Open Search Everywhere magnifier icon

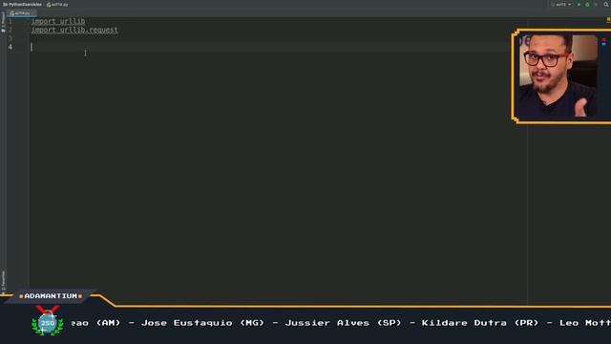[606, 5]
